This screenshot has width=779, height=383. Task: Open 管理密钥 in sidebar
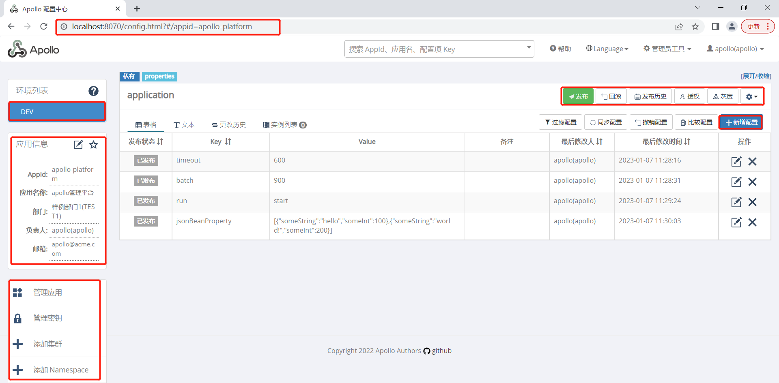tap(57, 318)
